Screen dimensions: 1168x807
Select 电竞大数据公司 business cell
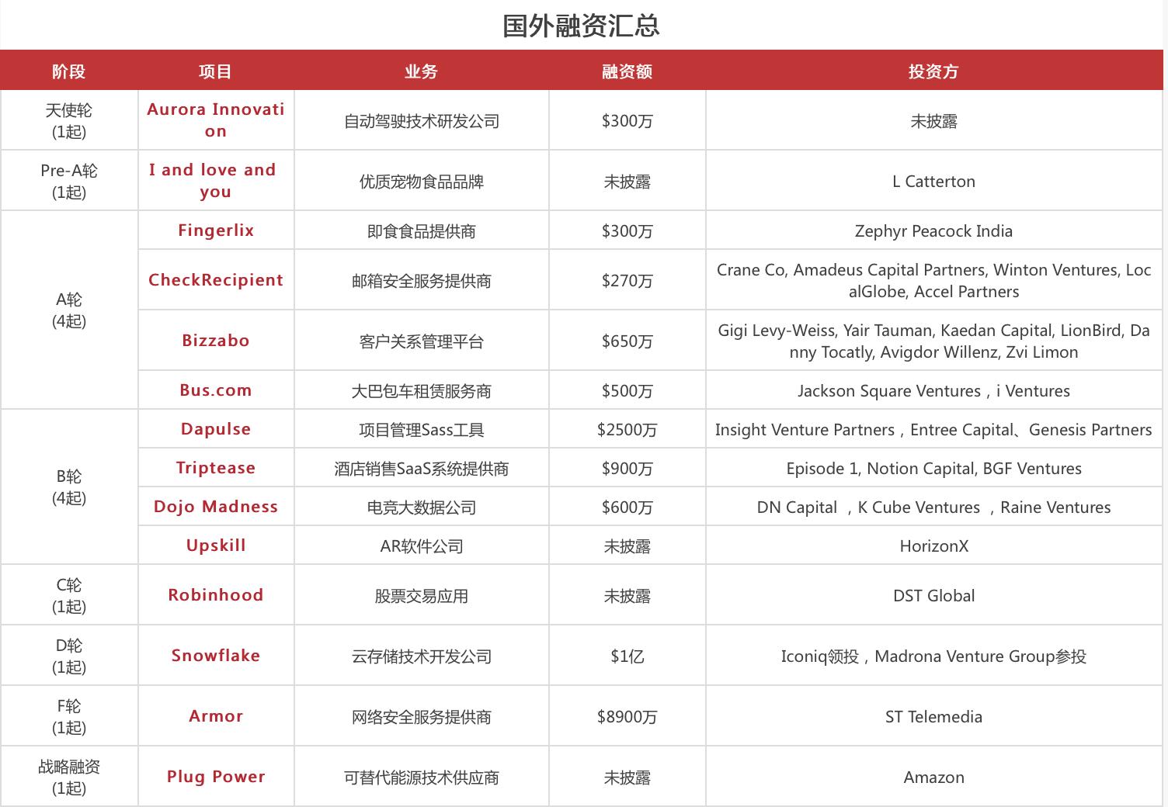point(422,508)
